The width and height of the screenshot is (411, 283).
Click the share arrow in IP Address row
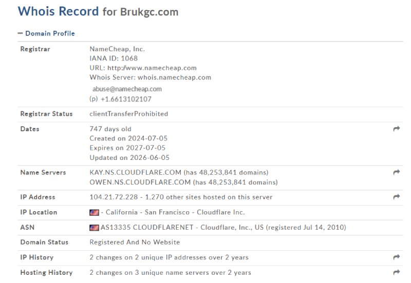pos(396,197)
